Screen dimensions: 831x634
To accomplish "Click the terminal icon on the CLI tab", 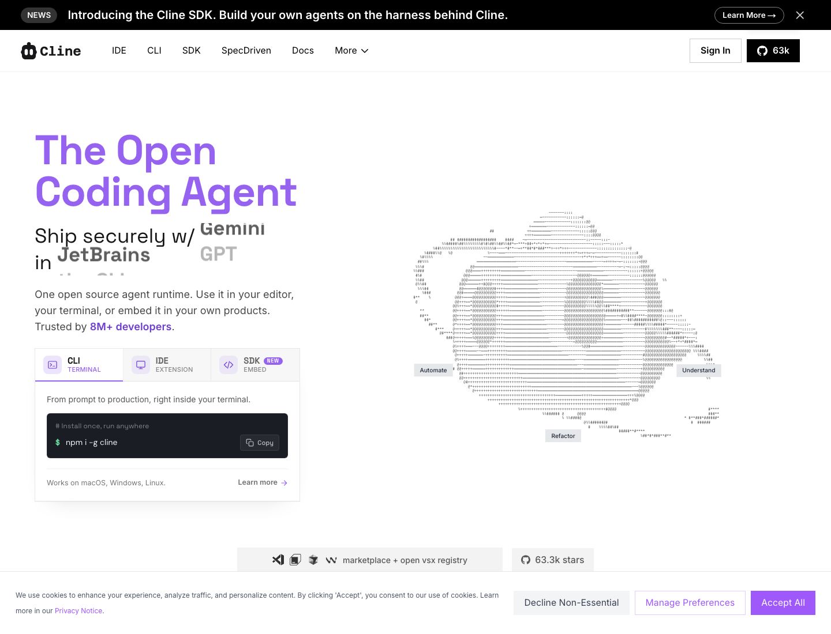I will coord(53,365).
